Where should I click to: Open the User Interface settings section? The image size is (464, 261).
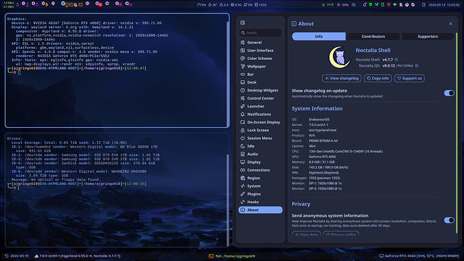pos(260,50)
